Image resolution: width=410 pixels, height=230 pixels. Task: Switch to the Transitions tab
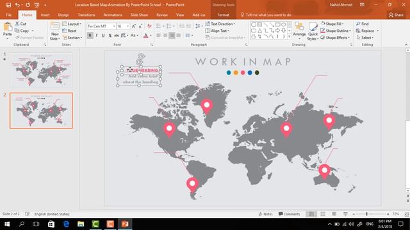click(86, 15)
